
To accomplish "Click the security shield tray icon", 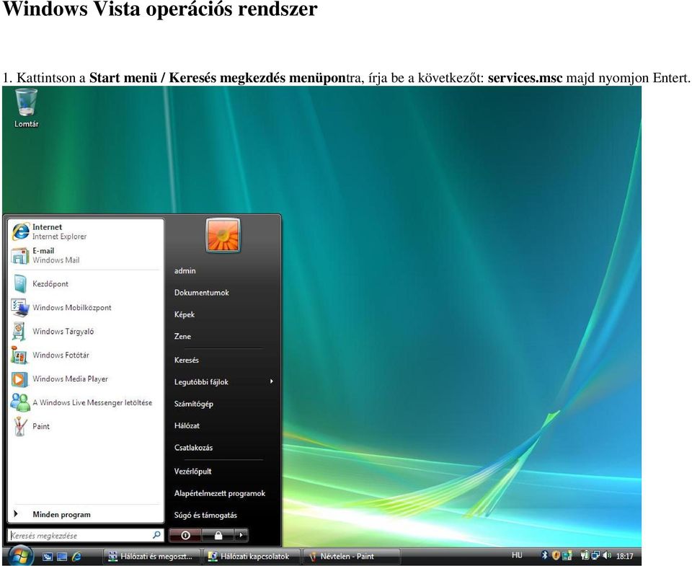I will click(556, 556).
